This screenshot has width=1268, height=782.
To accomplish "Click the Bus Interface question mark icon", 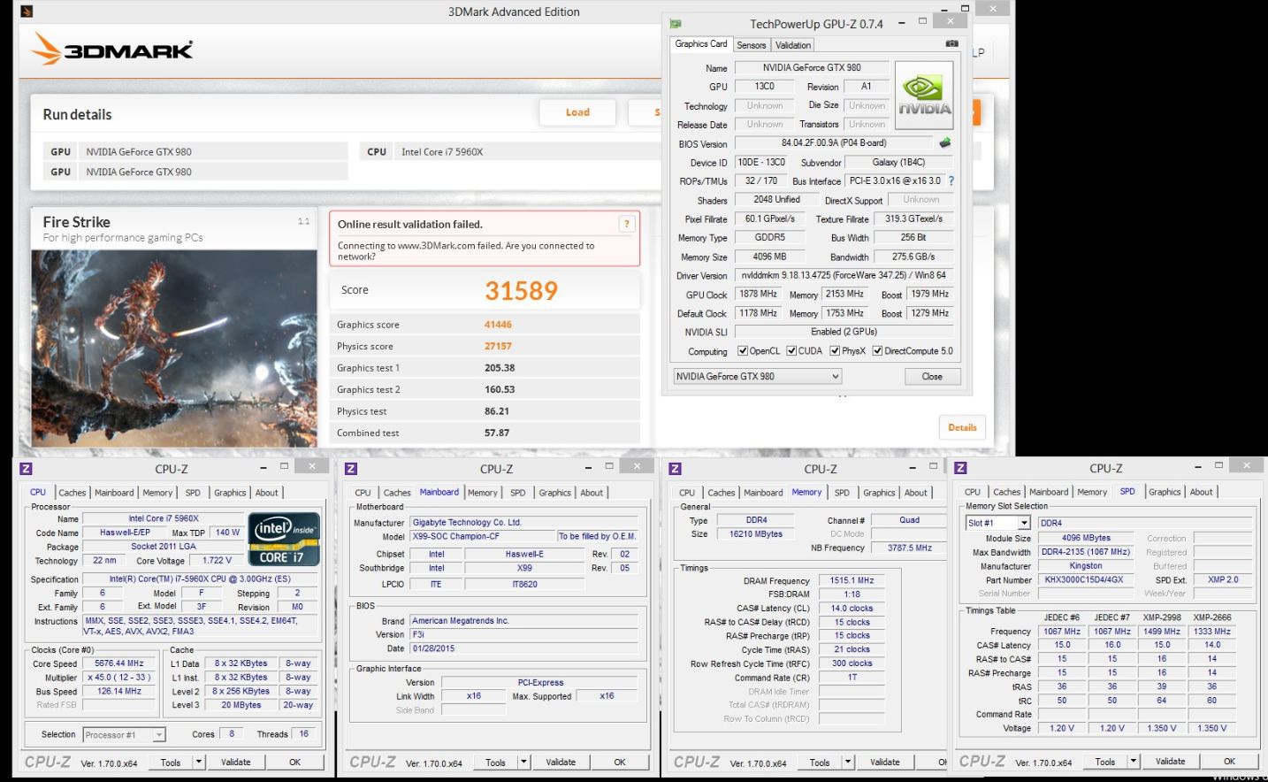I will click(951, 180).
